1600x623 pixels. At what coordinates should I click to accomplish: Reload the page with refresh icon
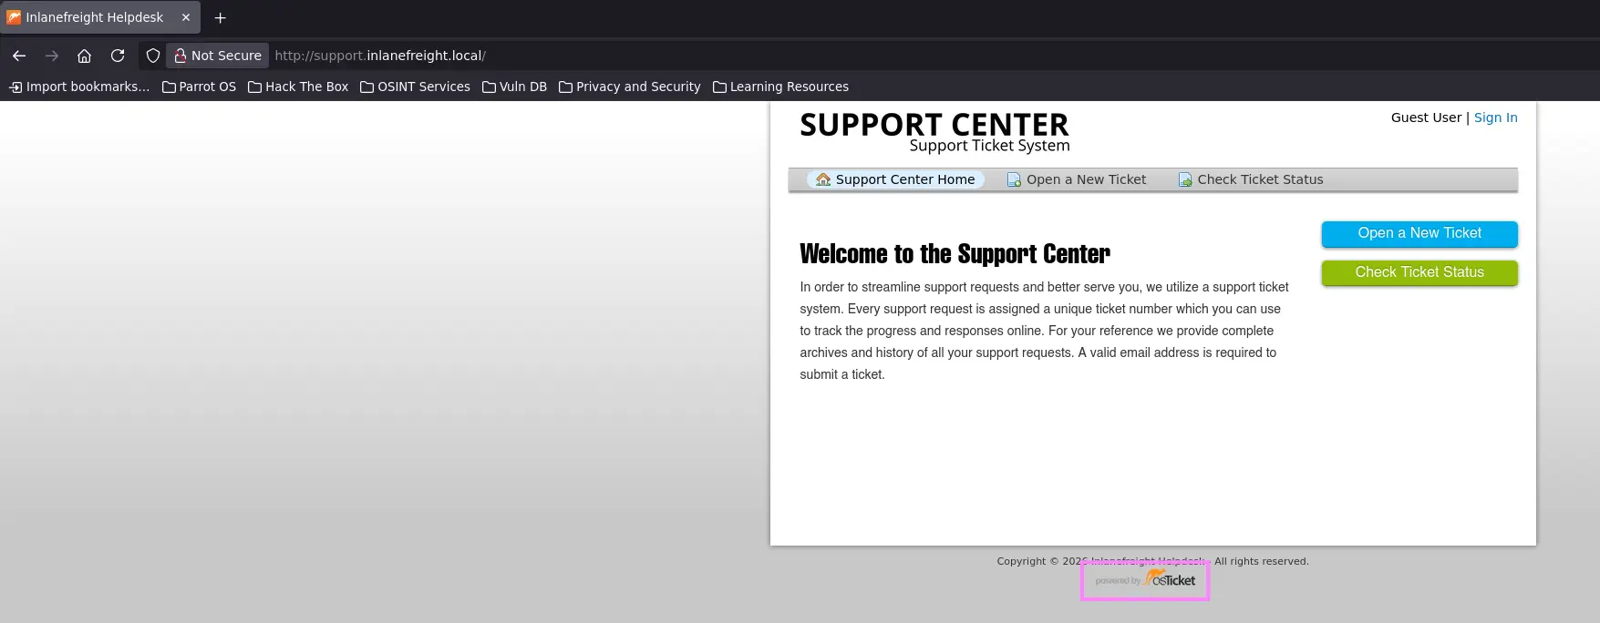(118, 56)
